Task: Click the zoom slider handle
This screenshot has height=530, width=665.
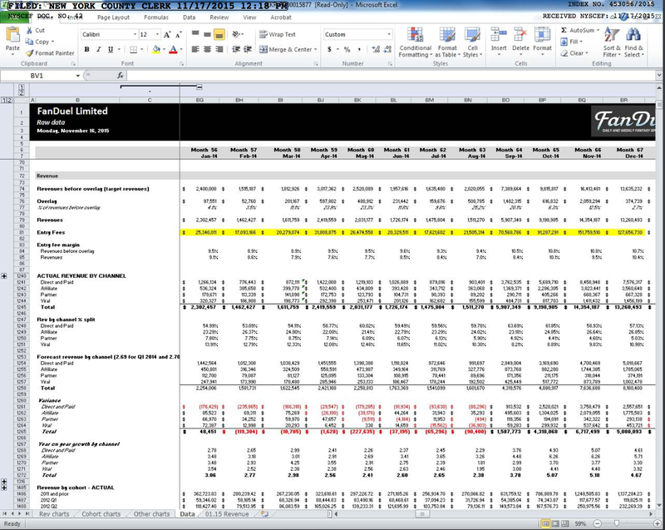Action: tap(616, 523)
